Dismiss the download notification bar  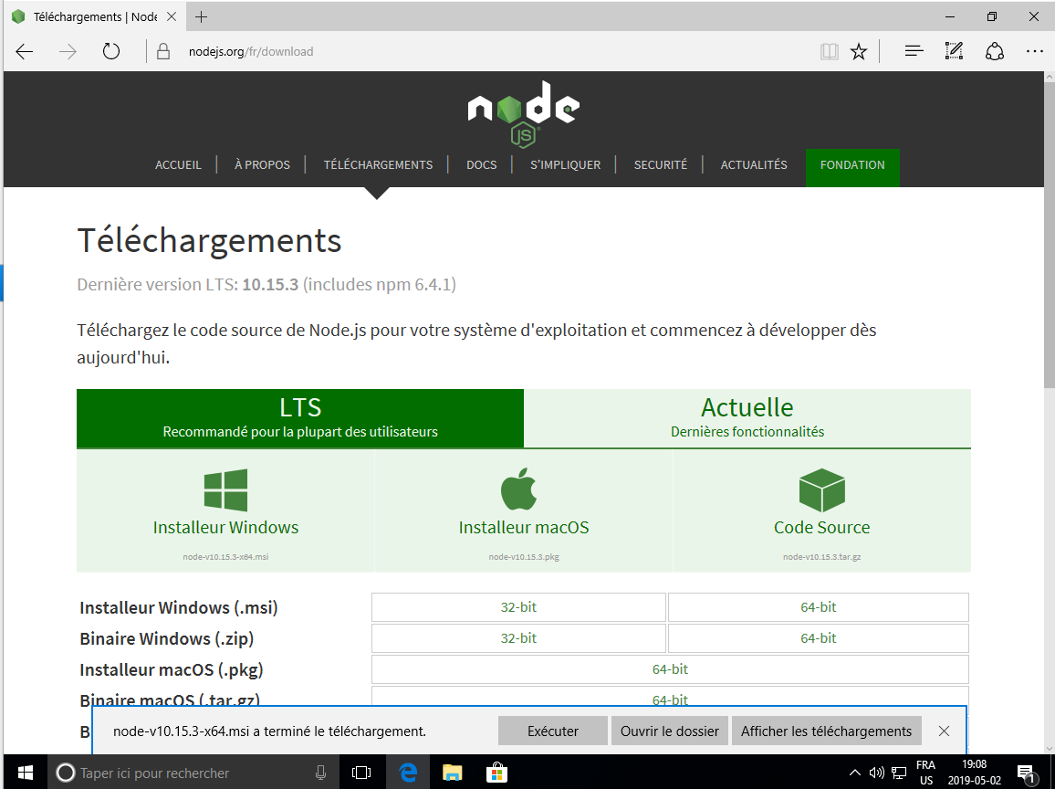pyautogui.click(x=944, y=731)
